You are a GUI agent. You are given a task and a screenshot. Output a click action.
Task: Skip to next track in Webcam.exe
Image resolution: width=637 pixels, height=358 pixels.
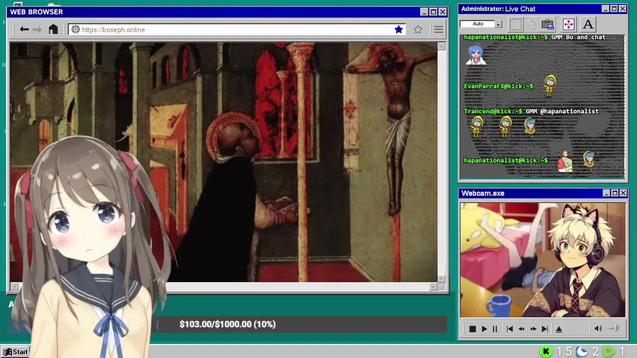tap(545, 329)
